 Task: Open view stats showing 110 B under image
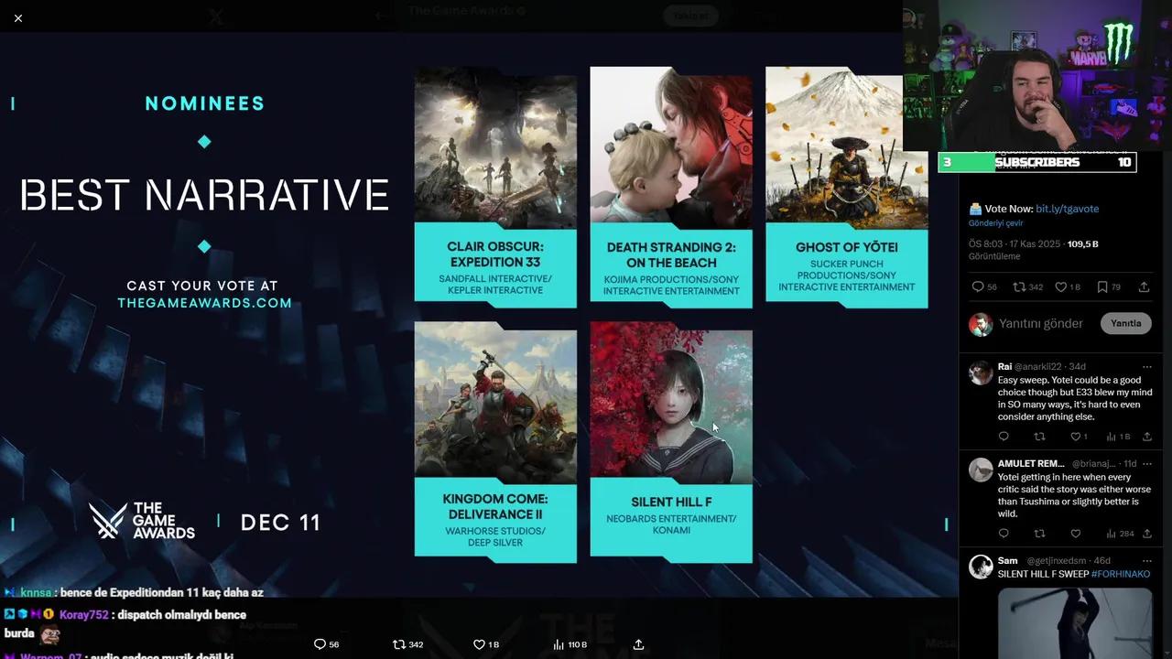[570, 644]
